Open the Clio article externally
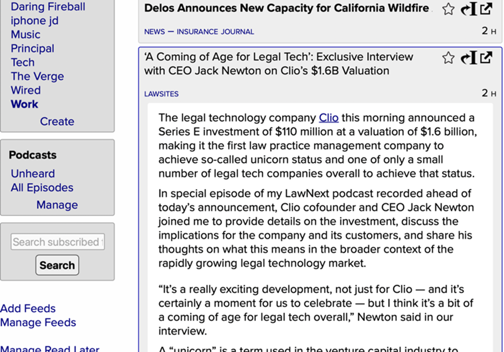504x352 pixels. 486,57
